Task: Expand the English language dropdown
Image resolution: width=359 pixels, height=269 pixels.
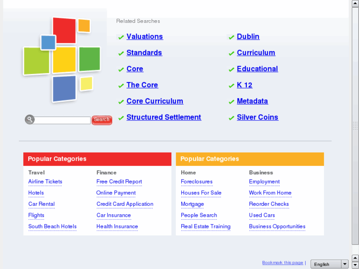Action: pyautogui.click(x=329, y=264)
